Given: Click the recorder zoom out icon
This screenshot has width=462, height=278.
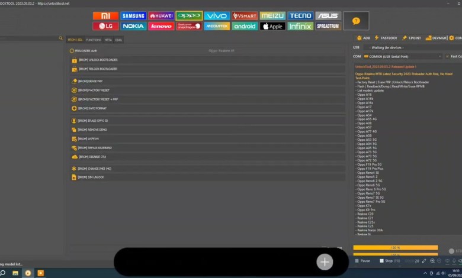Looking at the screenshot, I should [x=439, y=261].
